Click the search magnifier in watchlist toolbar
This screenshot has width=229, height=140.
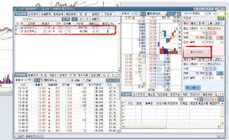(x=24, y=19)
